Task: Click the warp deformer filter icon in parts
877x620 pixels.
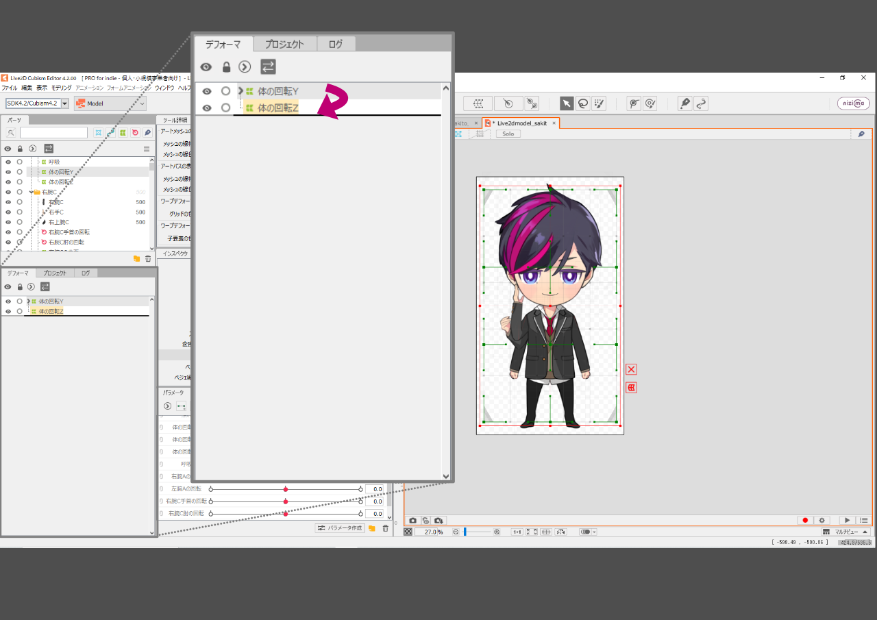Action: click(x=123, y=133)
